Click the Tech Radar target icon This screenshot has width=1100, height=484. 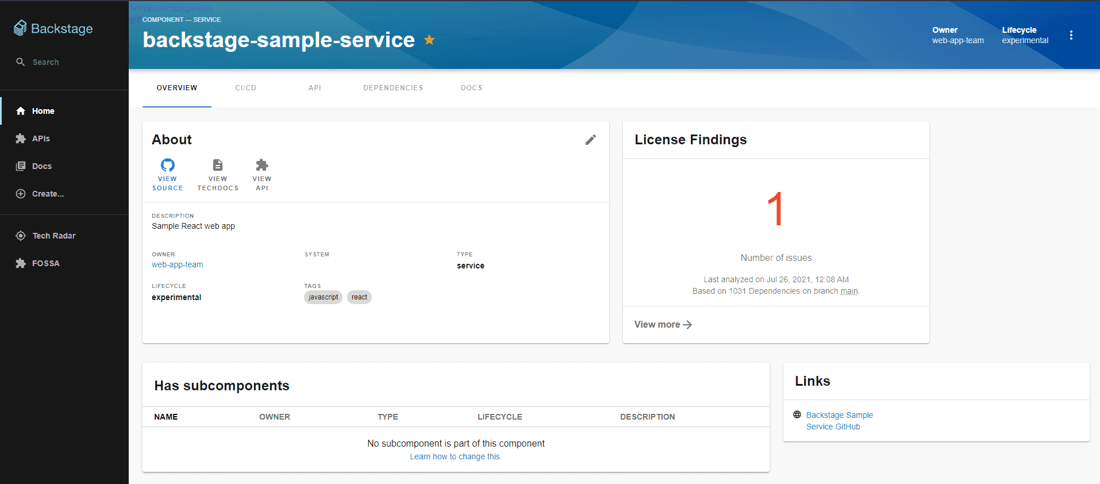(21, 236)
